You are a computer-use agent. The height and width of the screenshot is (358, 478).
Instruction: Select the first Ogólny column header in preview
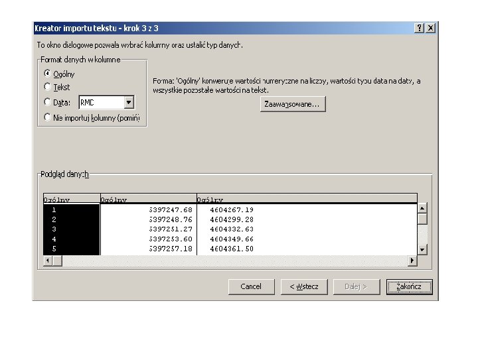(72, 198)
